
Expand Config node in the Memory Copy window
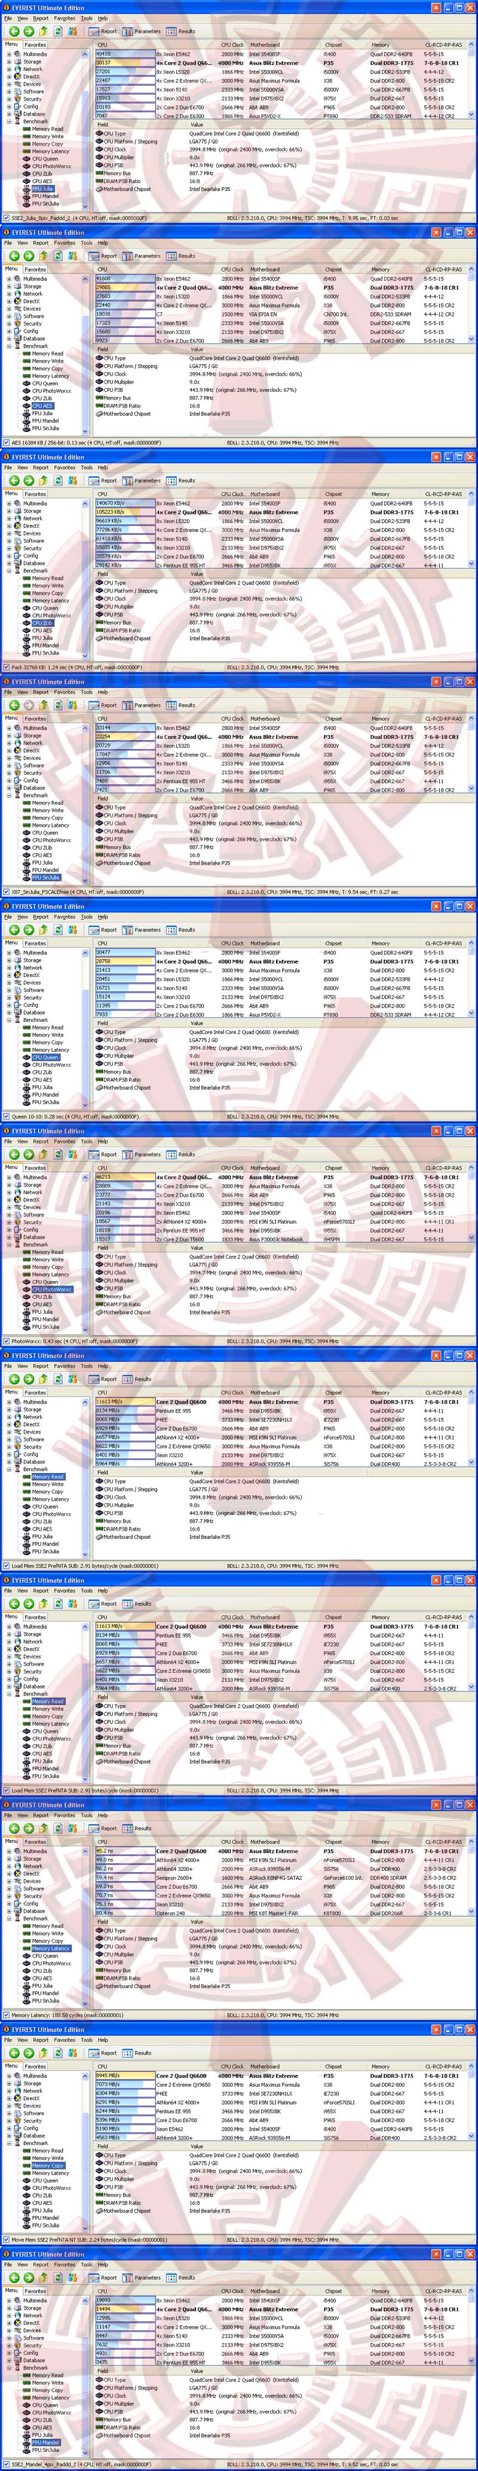coord(8,2128)
